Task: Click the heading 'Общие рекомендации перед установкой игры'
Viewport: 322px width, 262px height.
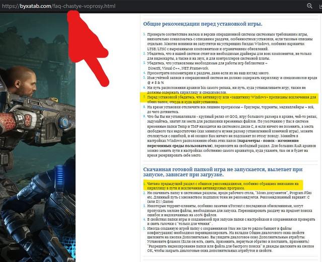Action: [203, 24]
